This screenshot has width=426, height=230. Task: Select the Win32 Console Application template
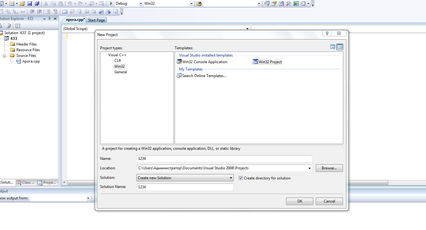pyautogui.click(x=202, y=62)
